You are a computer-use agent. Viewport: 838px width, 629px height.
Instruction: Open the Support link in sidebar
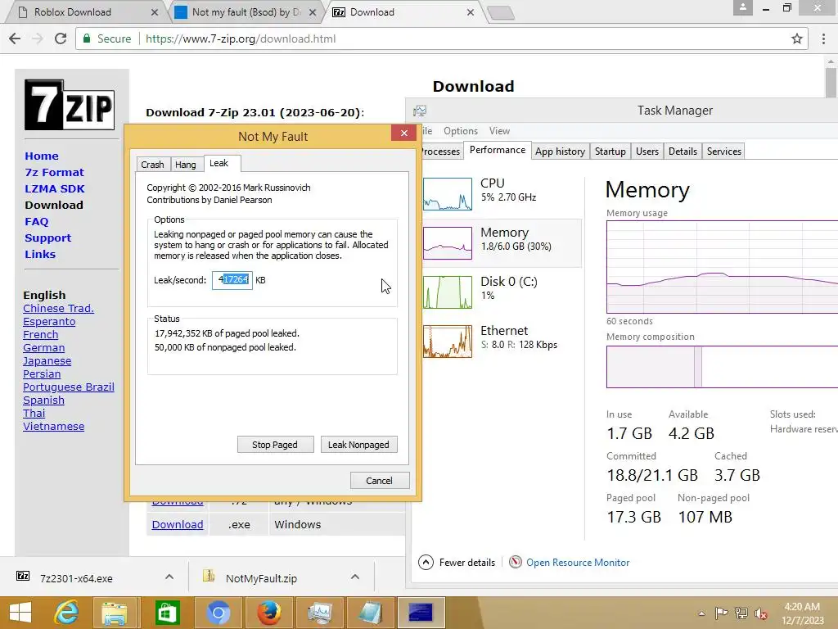(x=47, y=238)
